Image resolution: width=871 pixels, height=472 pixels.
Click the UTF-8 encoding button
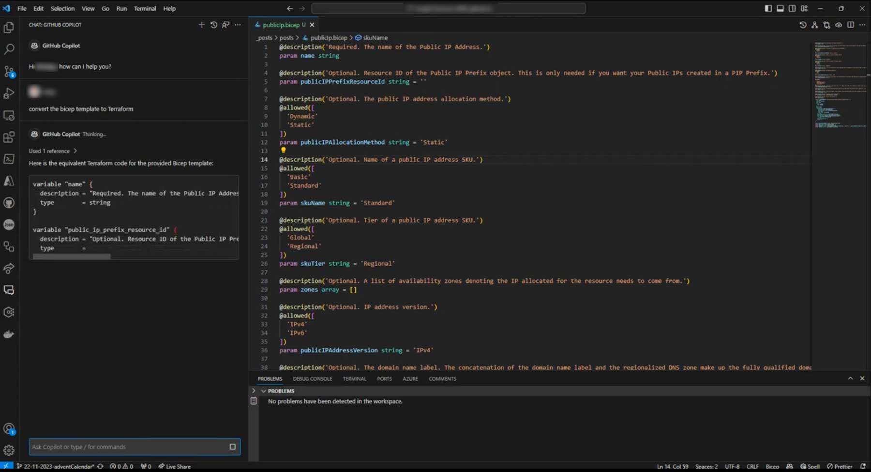[733, 466]
